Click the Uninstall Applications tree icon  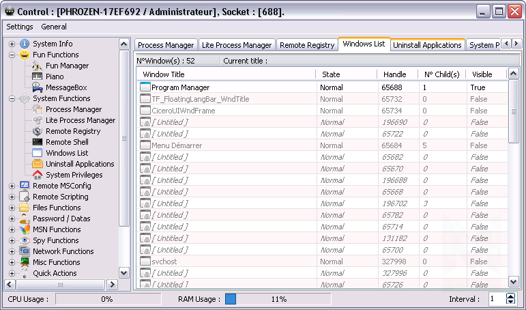point(38,164)
